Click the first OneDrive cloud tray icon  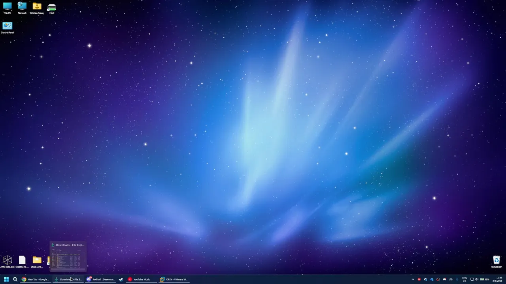pos(425,279)
